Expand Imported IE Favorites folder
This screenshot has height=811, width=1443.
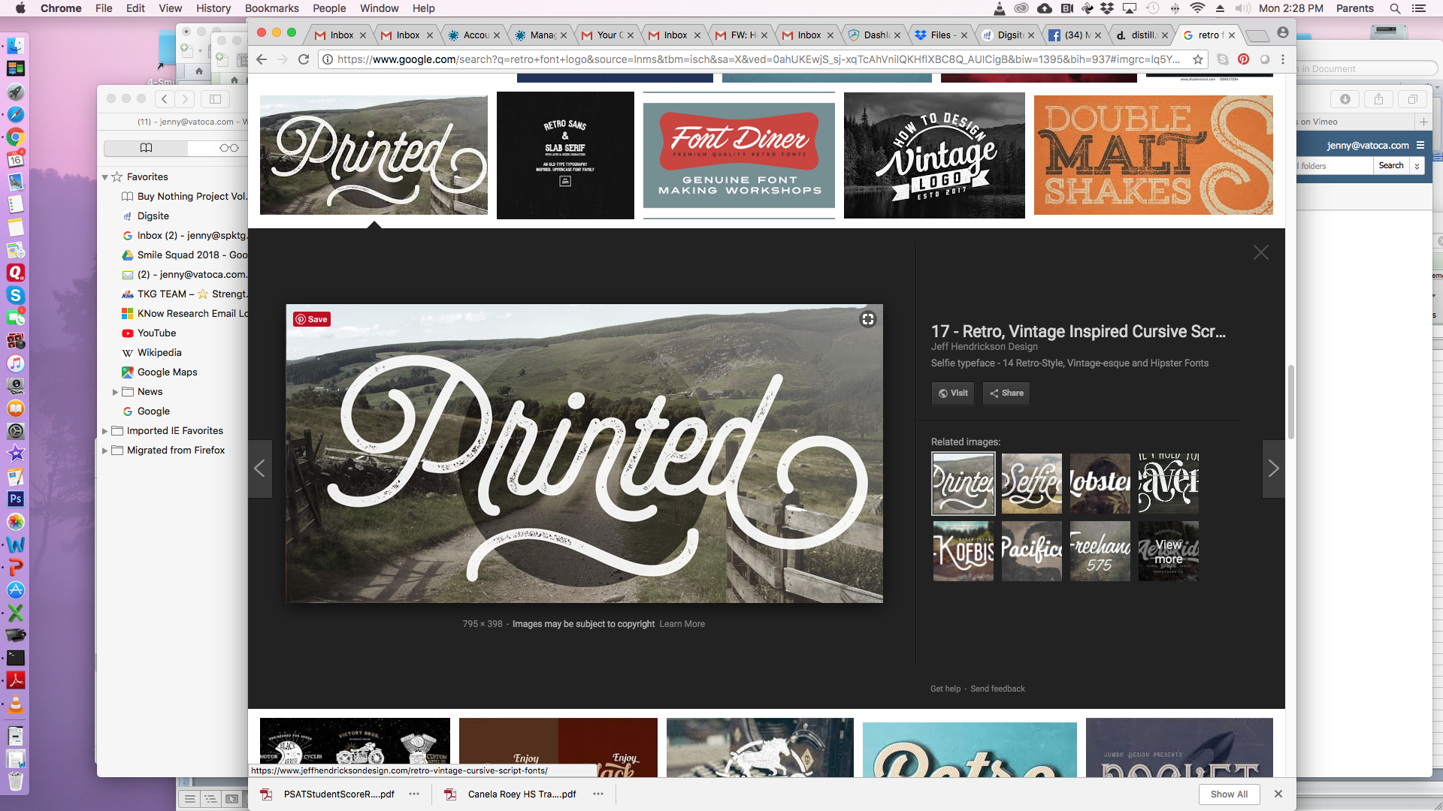point(104,431)
